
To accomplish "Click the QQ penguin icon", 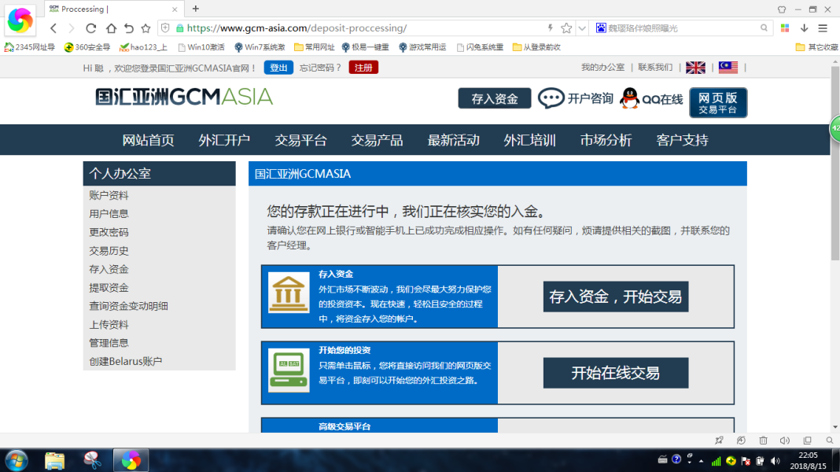I will [629, 98].
